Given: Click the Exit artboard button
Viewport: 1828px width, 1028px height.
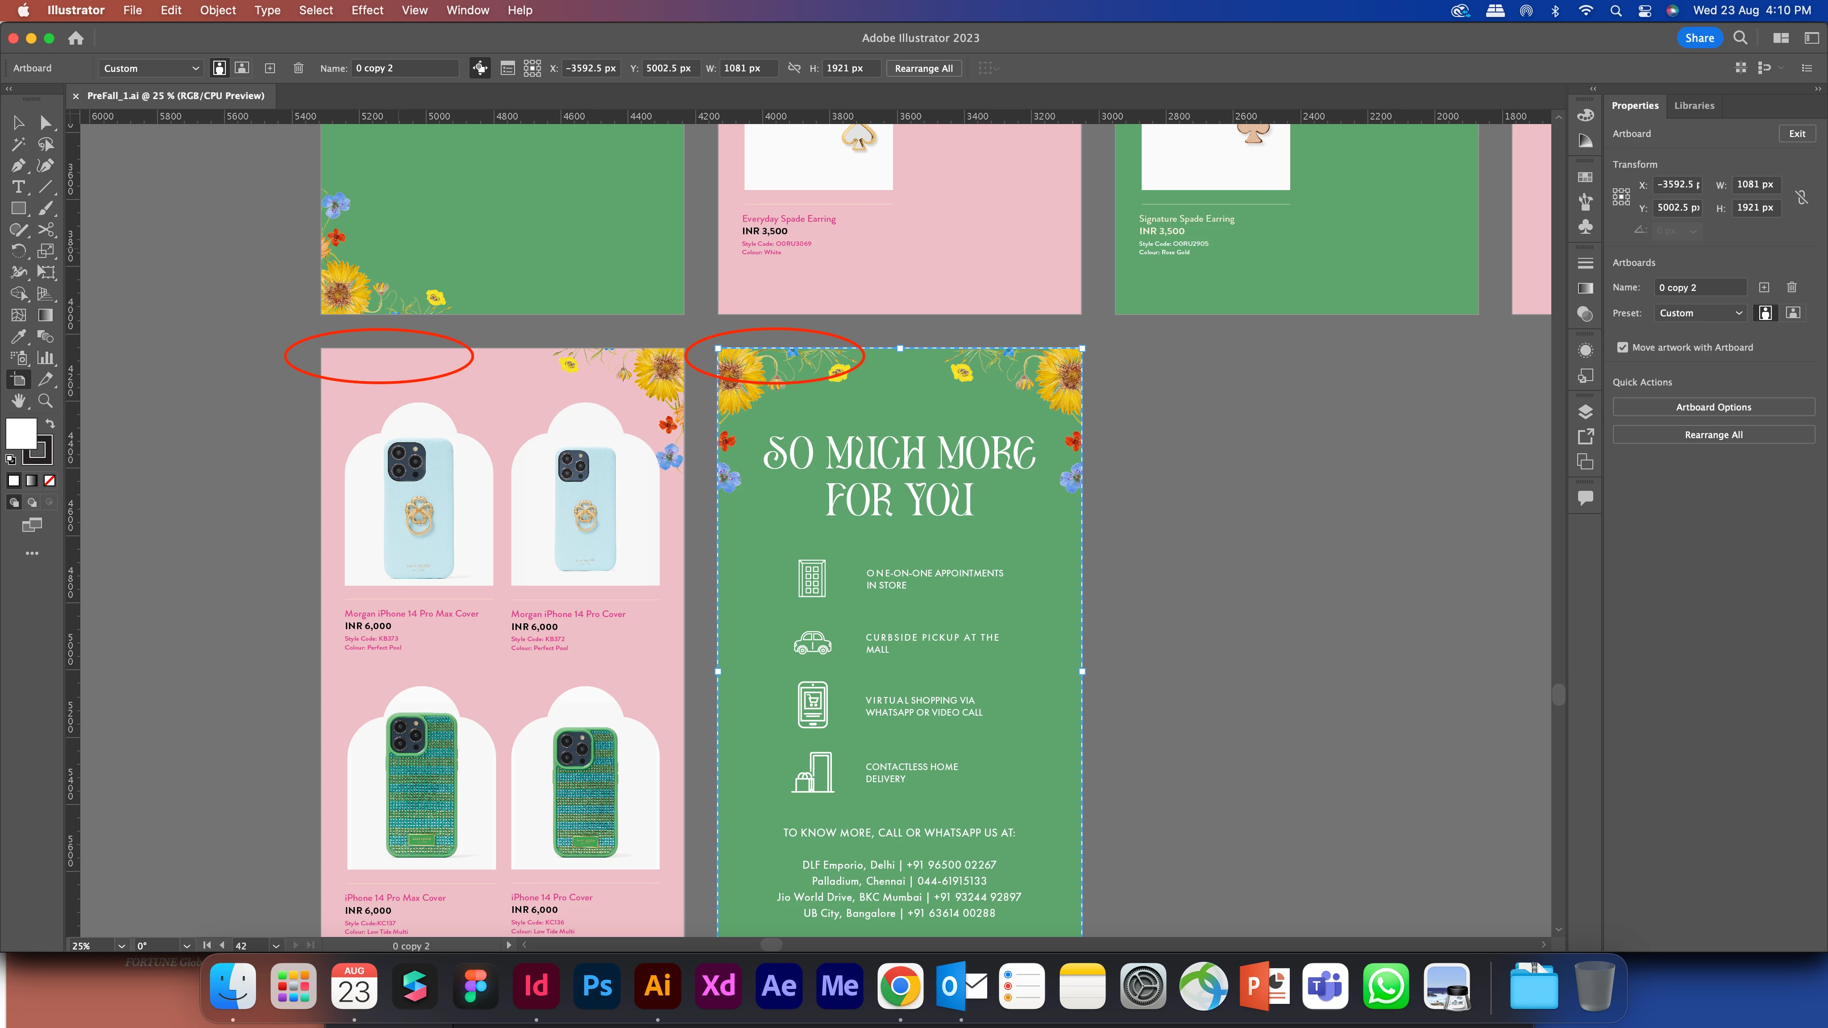Looking at the screenshot, I should click(1797, 133).
